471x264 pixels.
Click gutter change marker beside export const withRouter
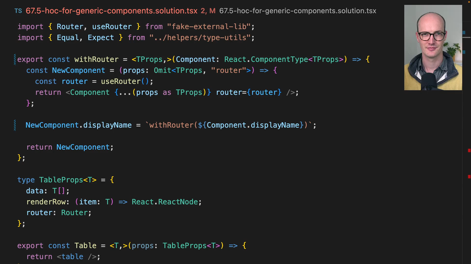tap(15, 59)
